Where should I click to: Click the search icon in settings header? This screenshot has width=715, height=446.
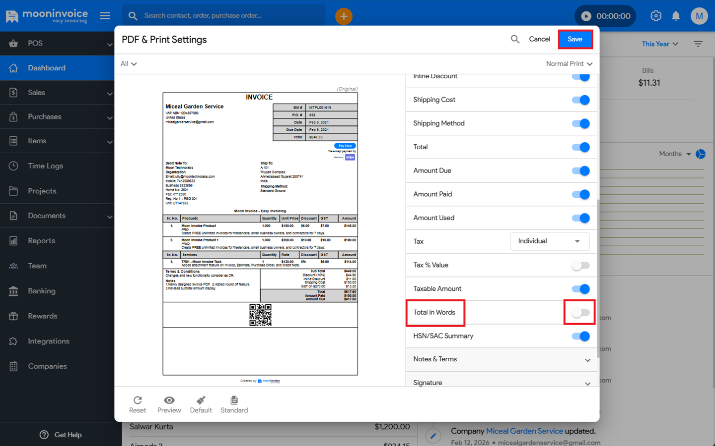point(515,39)
